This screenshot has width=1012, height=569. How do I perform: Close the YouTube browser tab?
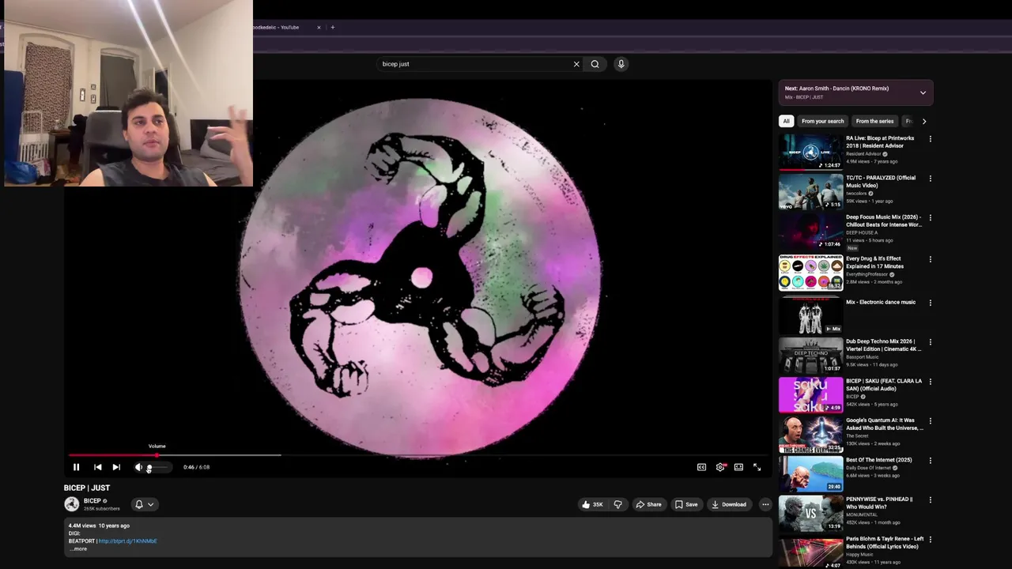click(x=319, y=28)
